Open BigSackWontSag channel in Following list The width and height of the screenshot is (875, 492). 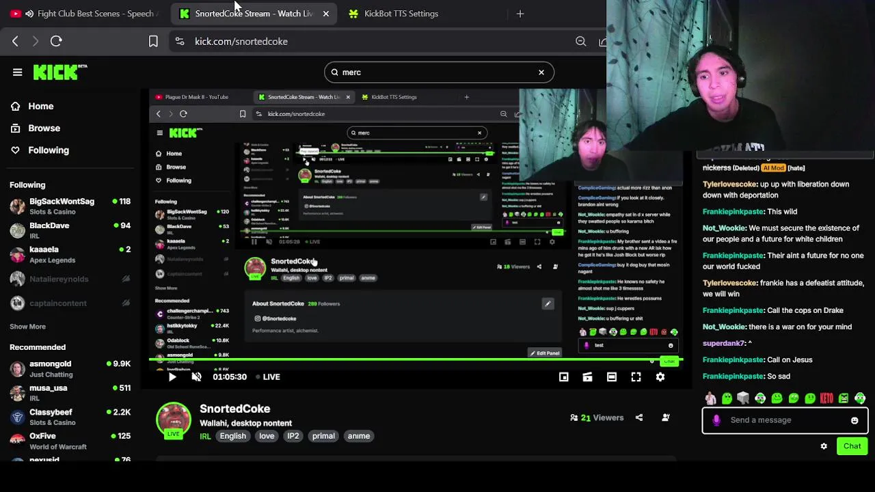(x=70, y=206)
